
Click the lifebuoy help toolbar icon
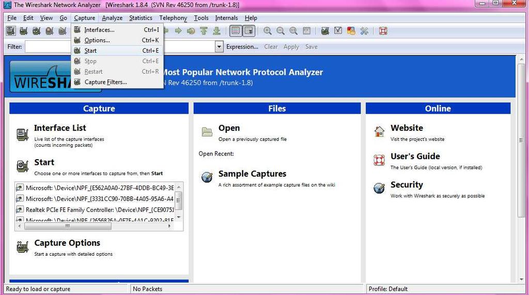(383, 31)
